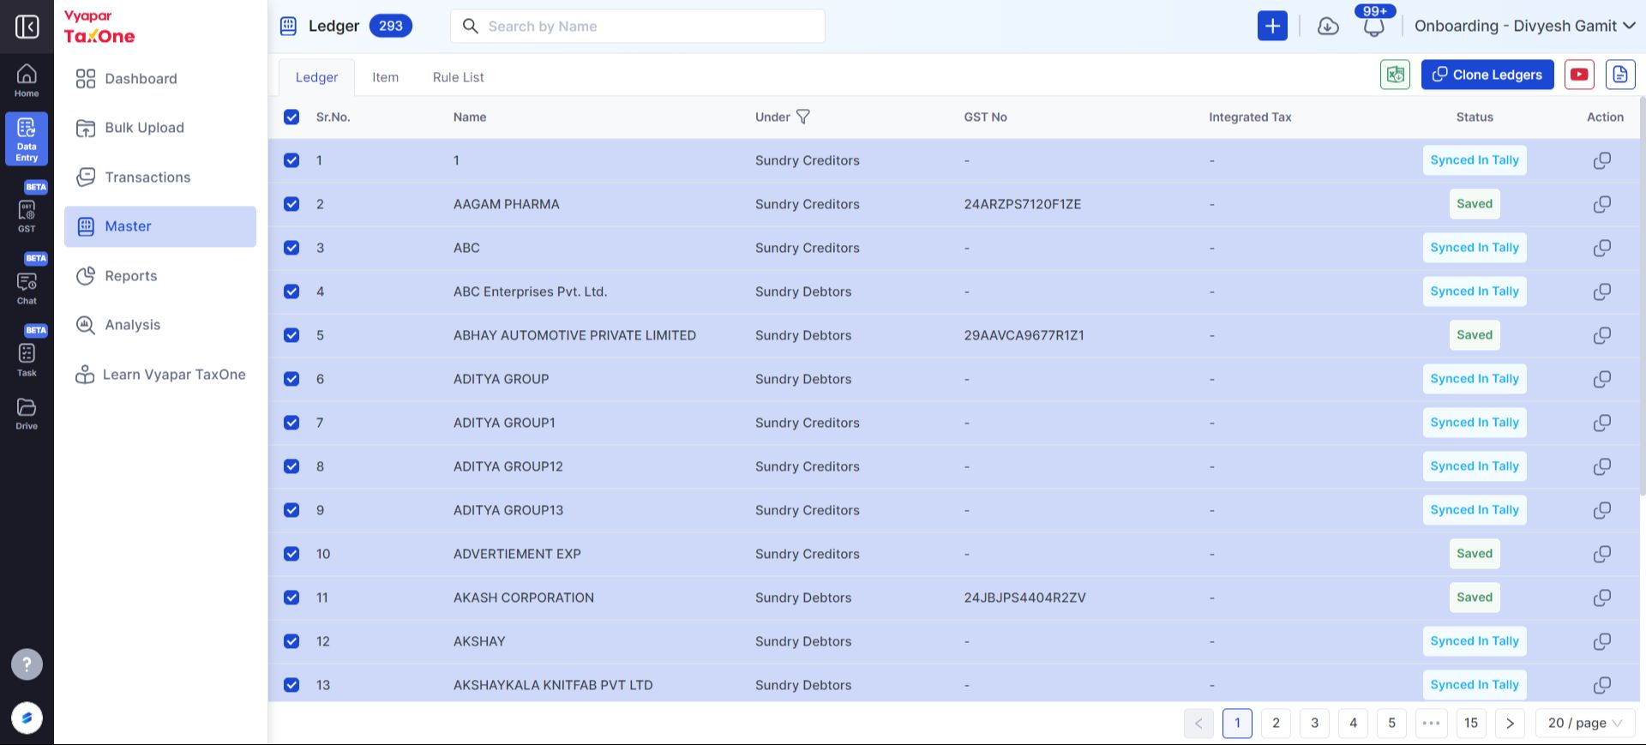1646x745 pixels.
Task: Uncheck the checkbox for ADVERTIEMENT EXP
Action: coord(291,554)
